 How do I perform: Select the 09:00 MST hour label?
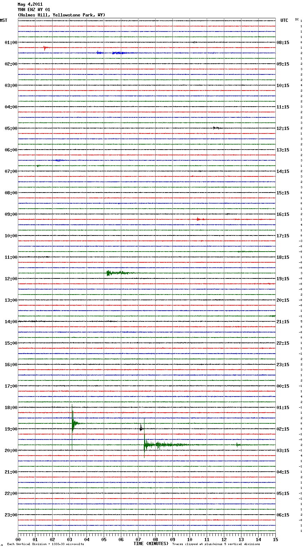pyautogui.click(x=11, y=214)
